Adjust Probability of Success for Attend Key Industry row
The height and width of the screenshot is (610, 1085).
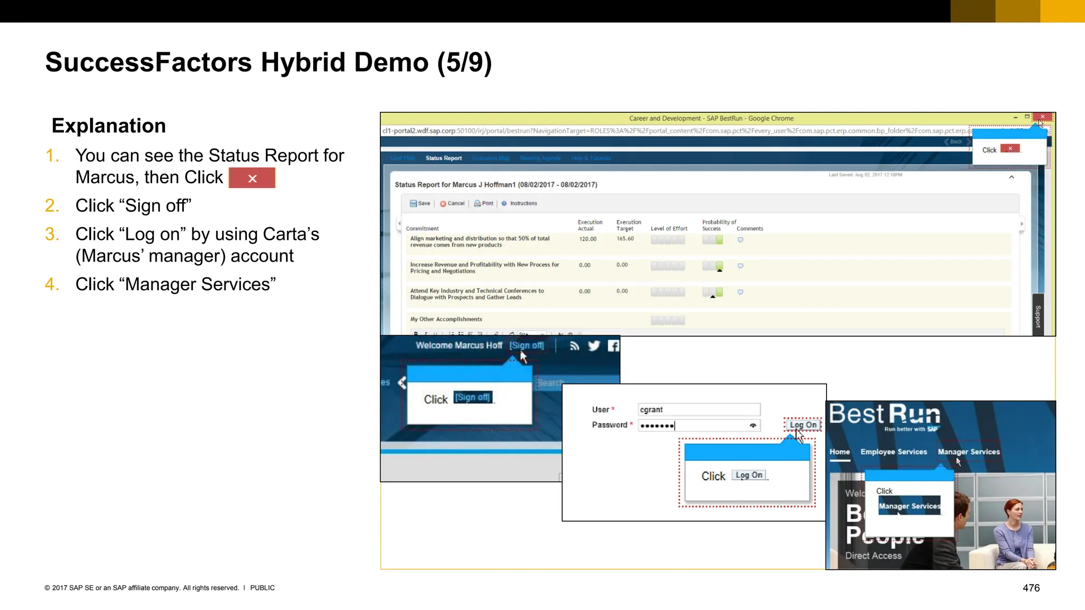tap(713, 292)
